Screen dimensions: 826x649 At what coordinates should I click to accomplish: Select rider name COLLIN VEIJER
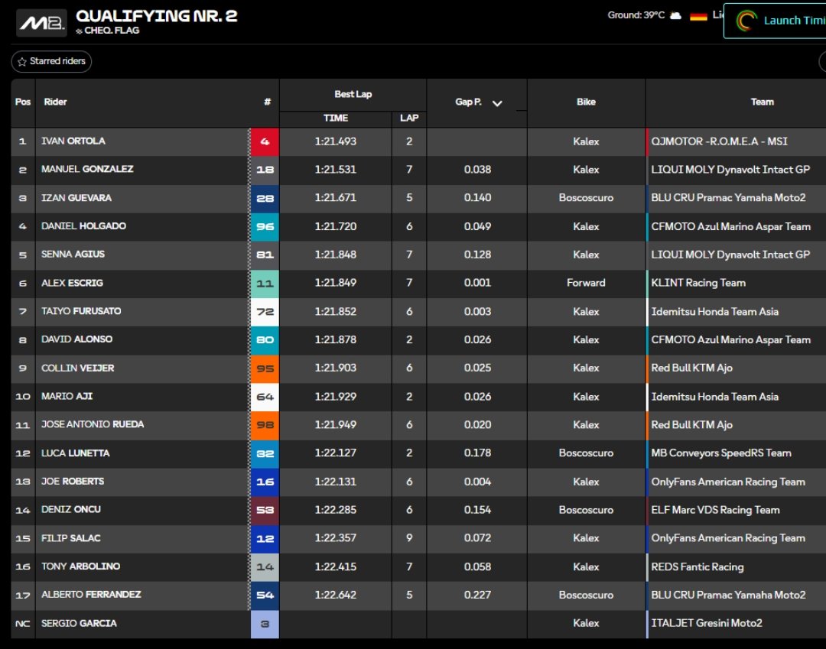point(78,368)
